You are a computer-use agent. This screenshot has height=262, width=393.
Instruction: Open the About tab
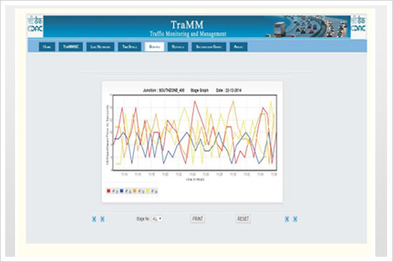237,47
